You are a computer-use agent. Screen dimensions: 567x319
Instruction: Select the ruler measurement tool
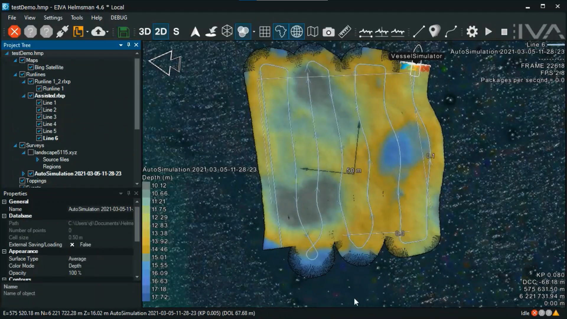pyautogui.click(x=344, y=32)
